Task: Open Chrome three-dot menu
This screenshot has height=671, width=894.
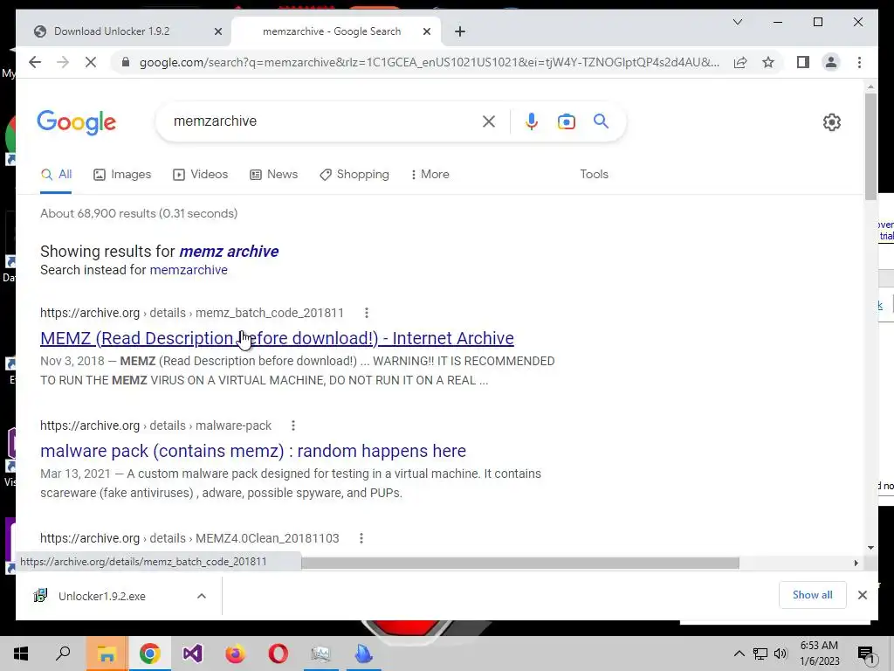Action: [859, 62]
